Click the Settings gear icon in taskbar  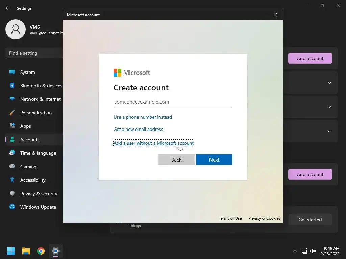coord(56,251)
